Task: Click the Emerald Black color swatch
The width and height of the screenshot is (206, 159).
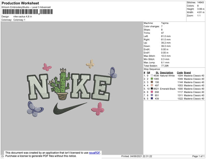Action: 152,89
